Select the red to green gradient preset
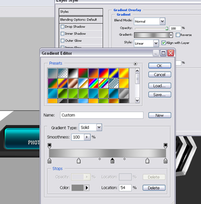This screenshot has height=204, width=201. coord(83,73)
